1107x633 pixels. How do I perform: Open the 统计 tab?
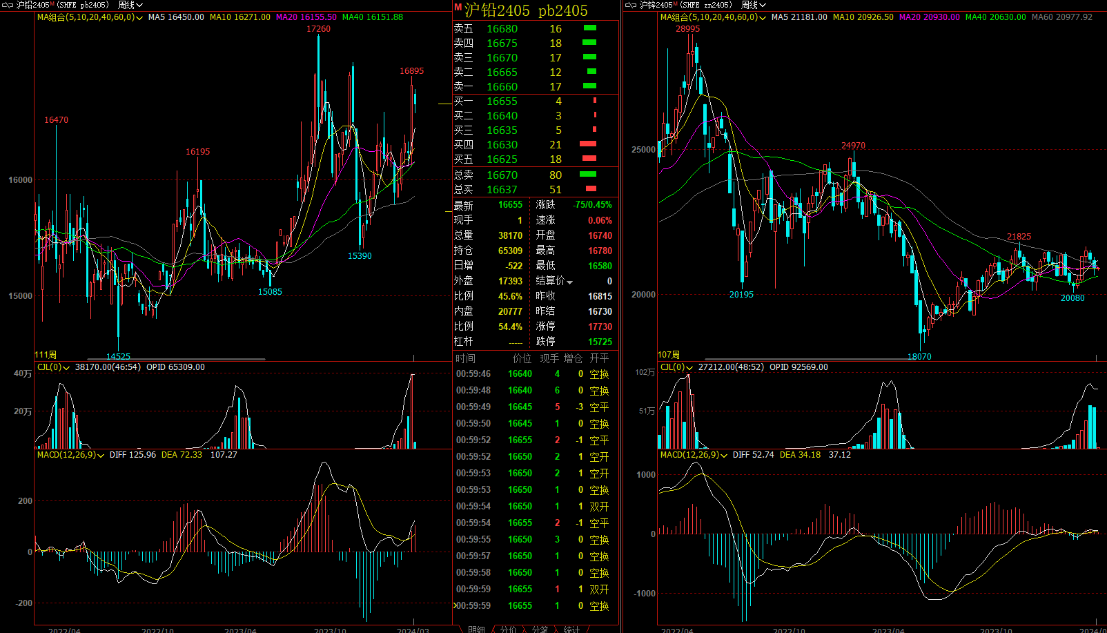571,629
